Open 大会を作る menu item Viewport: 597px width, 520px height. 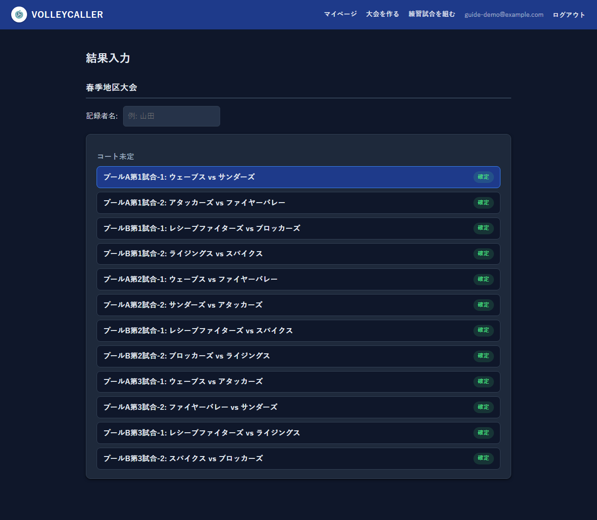coord(382,14)
